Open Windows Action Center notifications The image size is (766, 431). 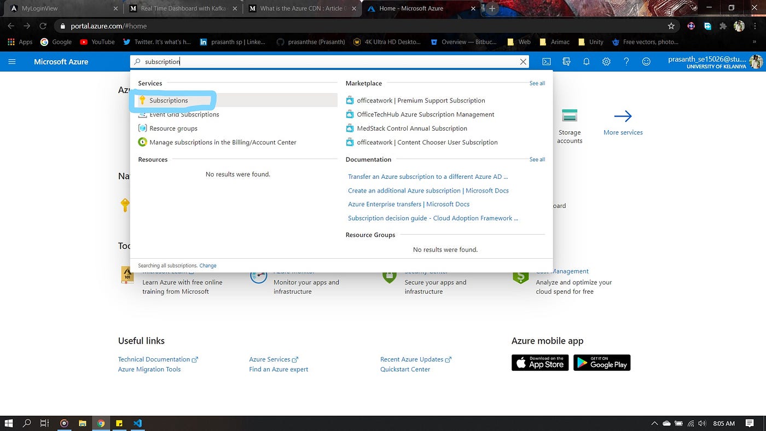coord(749,423)
